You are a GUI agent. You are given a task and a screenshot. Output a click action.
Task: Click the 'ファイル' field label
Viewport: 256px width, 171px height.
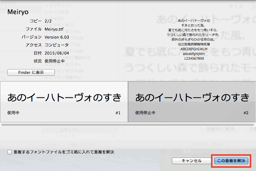click(x=34, y=29)
